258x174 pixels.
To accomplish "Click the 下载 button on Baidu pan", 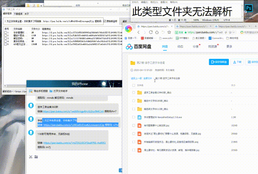I will coord(237,62).
